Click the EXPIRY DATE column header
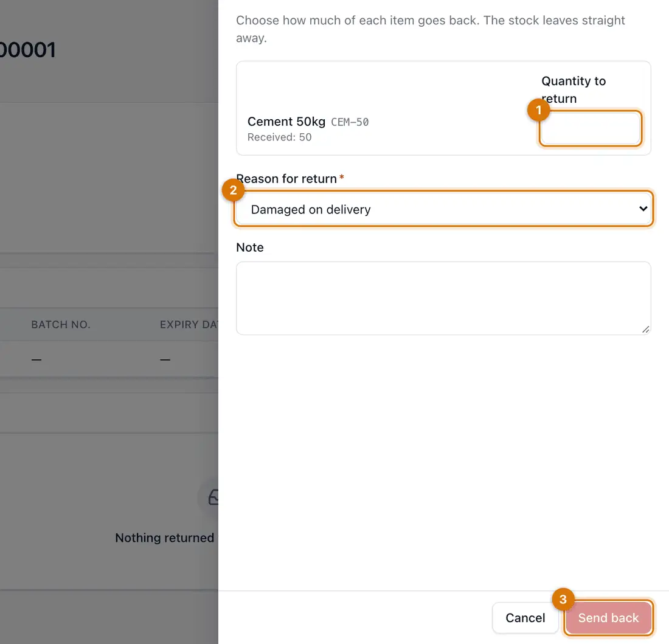This screenshot has height=644, width=669. coord(189,325)
